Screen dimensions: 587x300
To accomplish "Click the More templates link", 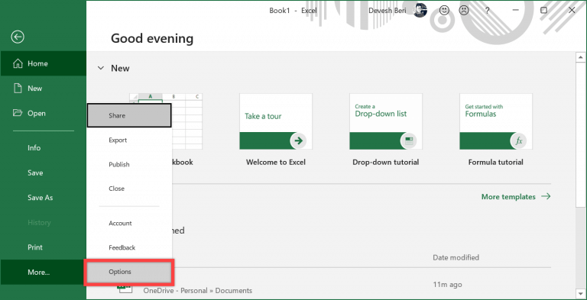I will (516, 196).
